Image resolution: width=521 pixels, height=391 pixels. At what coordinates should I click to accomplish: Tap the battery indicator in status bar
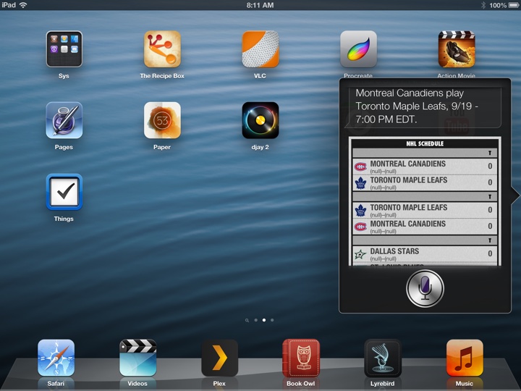pyautogui.click(x=513, y=5)
